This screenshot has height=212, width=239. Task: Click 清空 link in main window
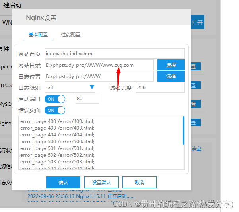tap(196, 149)
